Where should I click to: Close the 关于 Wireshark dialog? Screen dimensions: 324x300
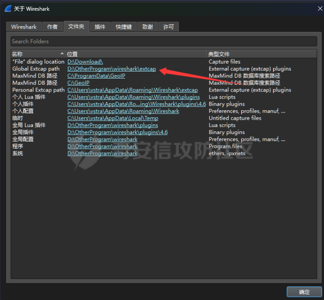pos(320,8)
